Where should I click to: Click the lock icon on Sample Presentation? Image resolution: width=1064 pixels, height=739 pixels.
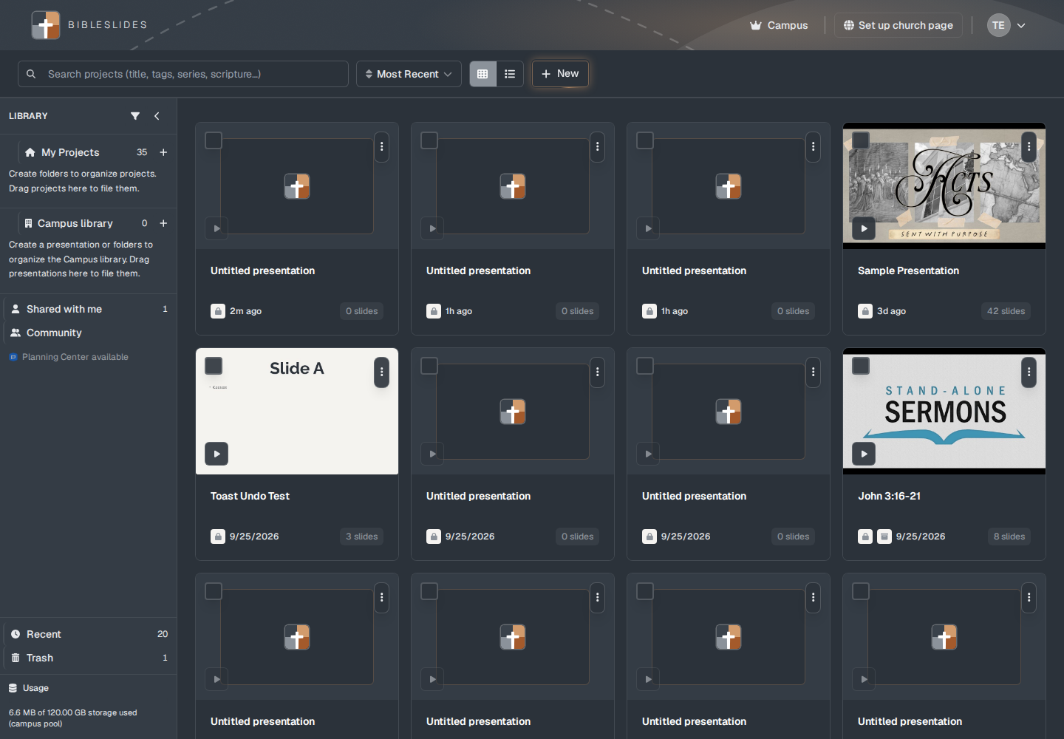click(865, 311)
